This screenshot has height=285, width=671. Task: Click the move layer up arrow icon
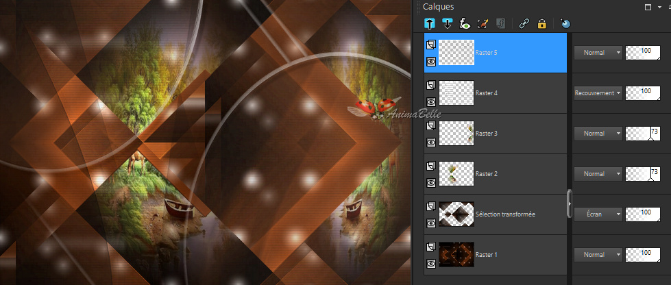[x=430, y=23]
